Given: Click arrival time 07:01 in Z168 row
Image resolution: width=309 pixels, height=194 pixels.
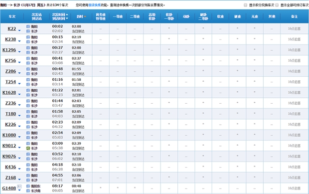Looking at the screenshot, I should [x=57, y=180].
